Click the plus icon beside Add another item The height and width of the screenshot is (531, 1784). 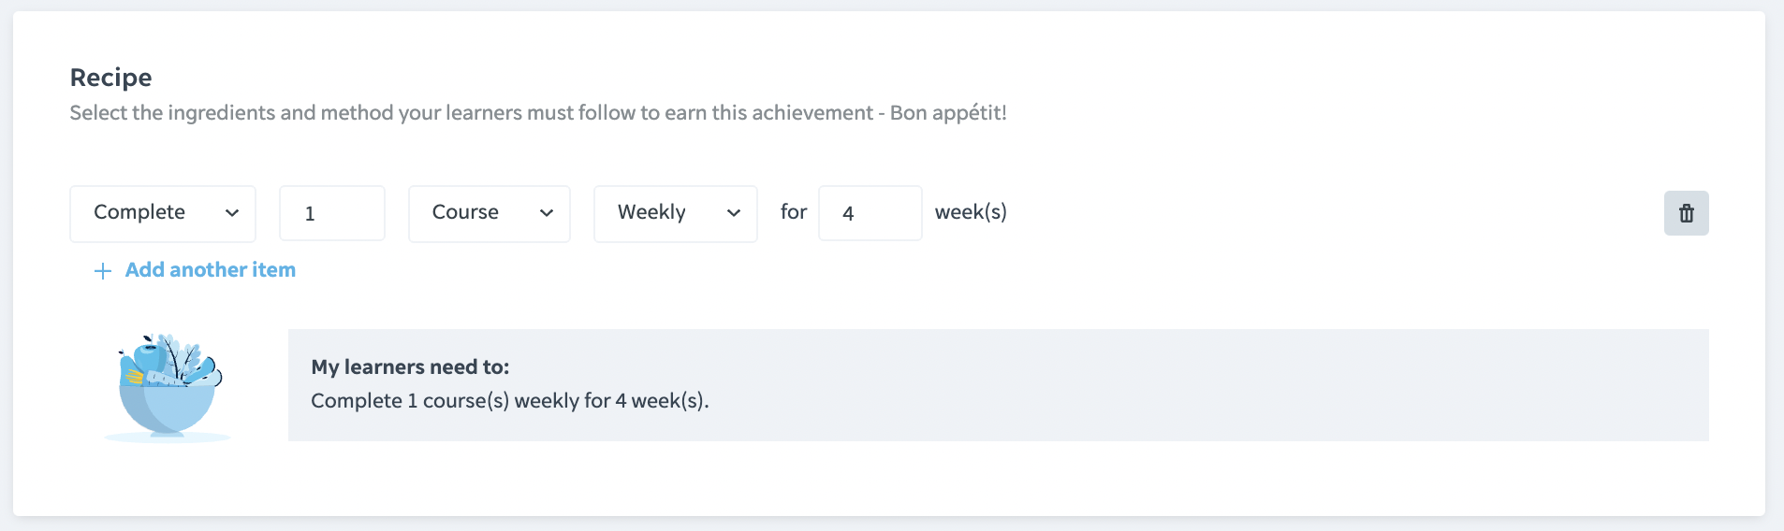pos(103,271)
